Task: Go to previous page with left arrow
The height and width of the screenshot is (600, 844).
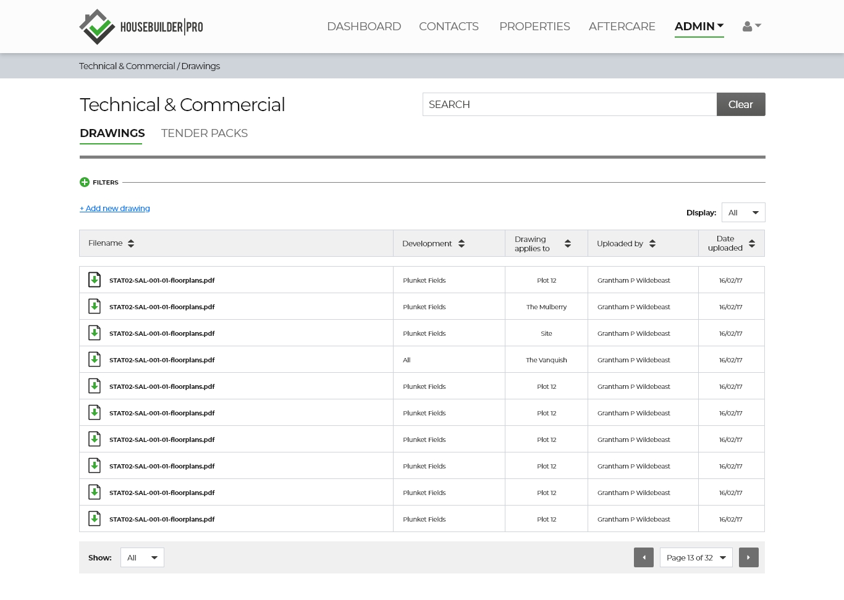Action: [643, 557]
